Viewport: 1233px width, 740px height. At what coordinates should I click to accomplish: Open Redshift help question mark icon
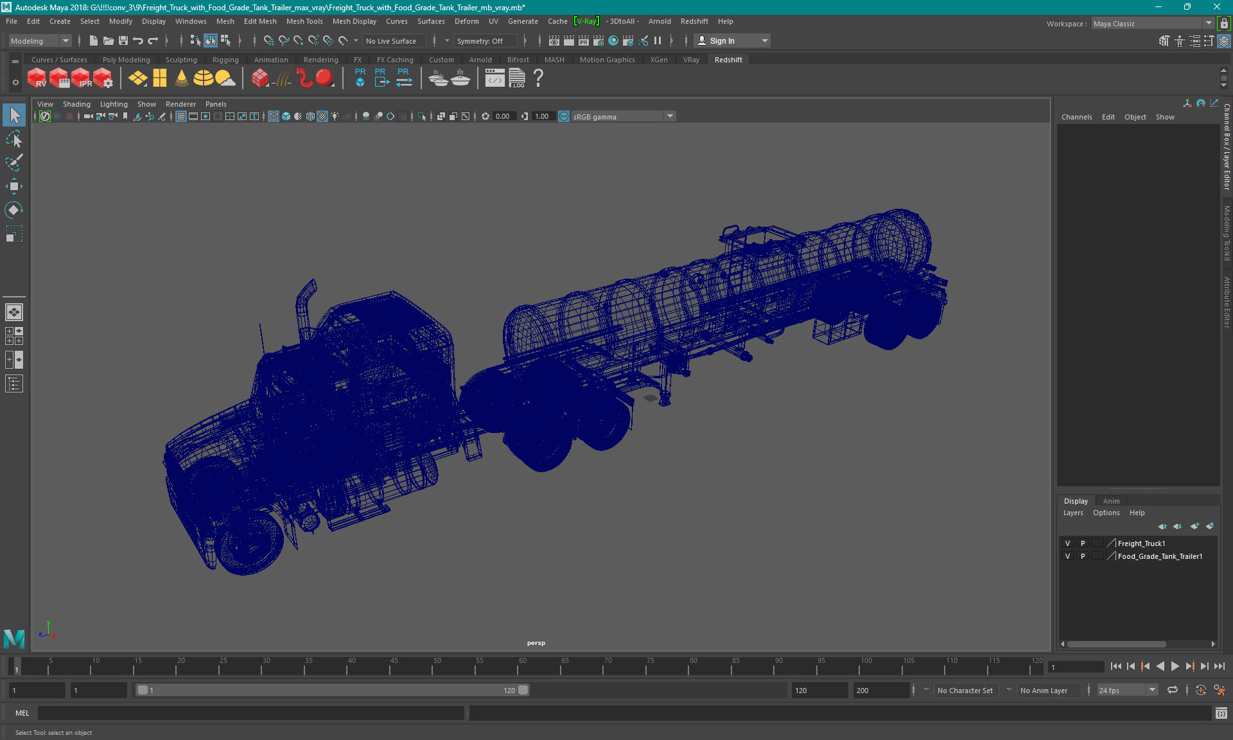pyautogui.click(x=538, y=78)
